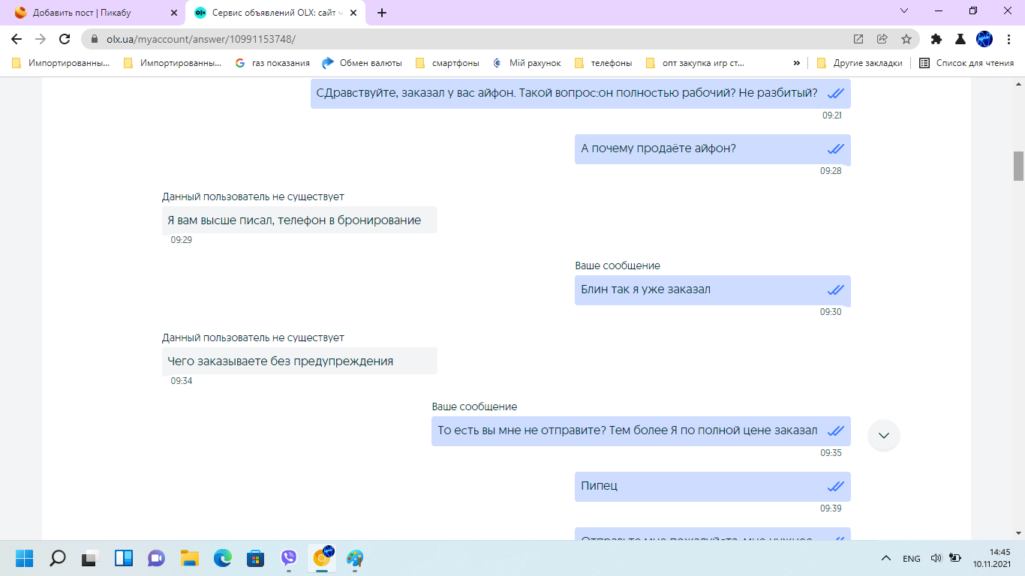Click message starting 'То есть вы мне не отправите?'
The width and height of the screenshot is (1025, 576).
pyautogui.click(x=641, y=430)
